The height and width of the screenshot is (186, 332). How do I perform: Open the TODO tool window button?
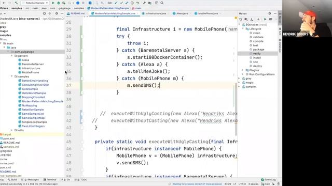pos(81,179)
